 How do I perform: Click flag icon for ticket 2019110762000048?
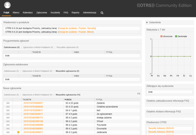click(8, 107)
